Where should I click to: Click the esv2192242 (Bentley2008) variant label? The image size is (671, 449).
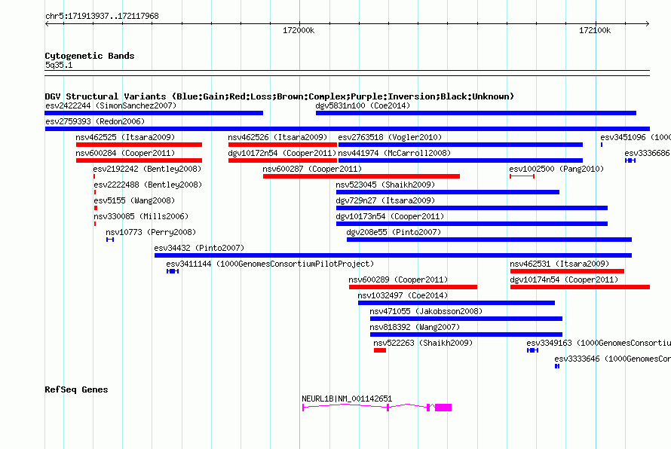pos(147,169)
